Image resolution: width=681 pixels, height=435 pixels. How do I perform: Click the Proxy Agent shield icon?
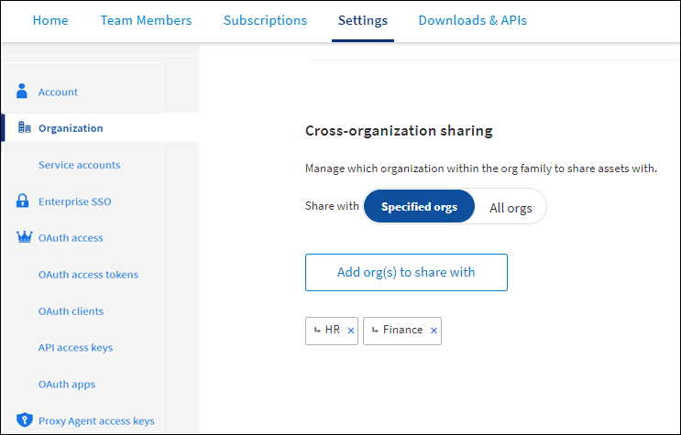point(25,420)
